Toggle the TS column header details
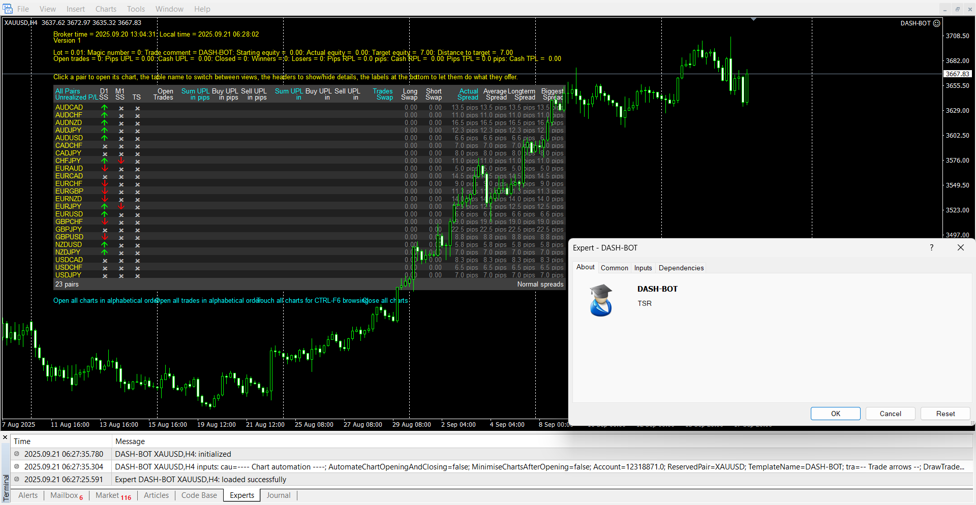 136,98
